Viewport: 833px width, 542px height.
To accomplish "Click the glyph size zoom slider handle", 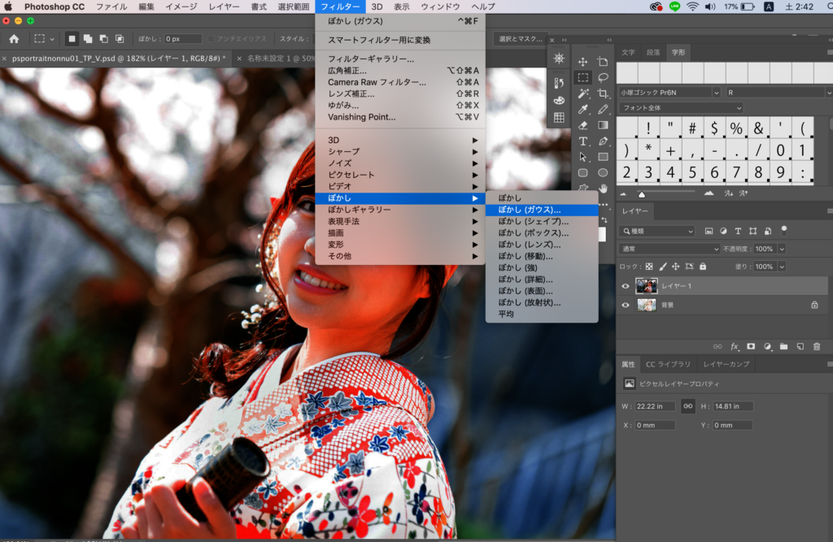I will click(x=642, y=194).
